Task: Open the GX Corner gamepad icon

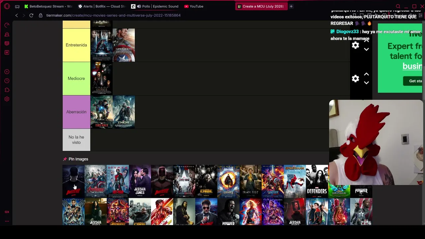Action: click(17, 6)
